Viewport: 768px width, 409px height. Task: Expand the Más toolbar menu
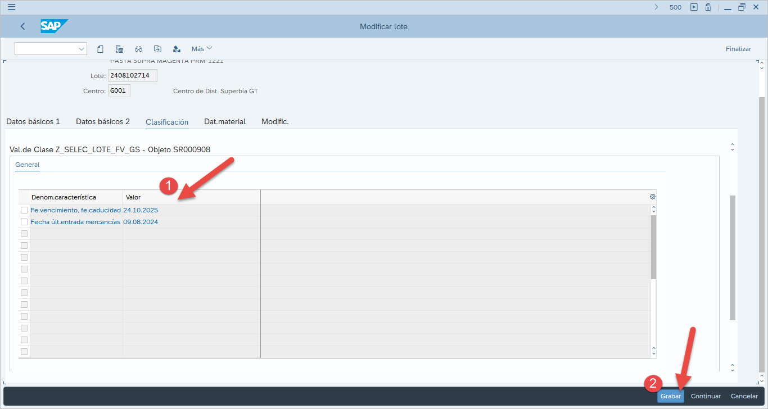coord(202,49)
